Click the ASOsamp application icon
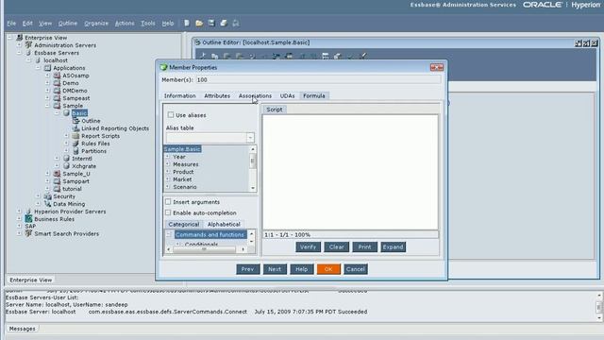Screen dimensions: 604x340 (x=57, y=76)
